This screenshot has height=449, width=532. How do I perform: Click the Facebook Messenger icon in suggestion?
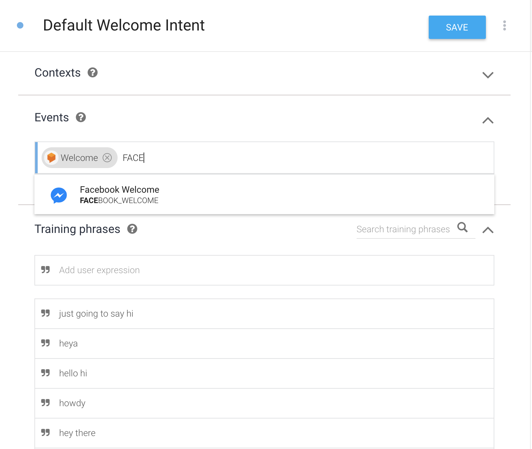pyautogui.click(x=59, y=195)
